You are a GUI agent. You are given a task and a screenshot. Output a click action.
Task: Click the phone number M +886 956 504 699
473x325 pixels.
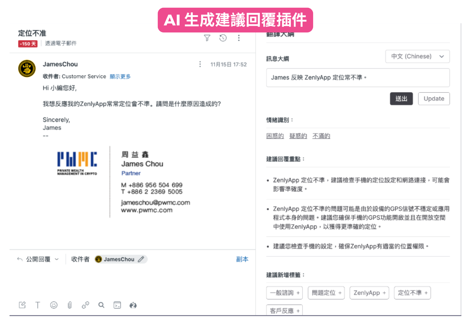pyautogui.click(x=152, y=185)
